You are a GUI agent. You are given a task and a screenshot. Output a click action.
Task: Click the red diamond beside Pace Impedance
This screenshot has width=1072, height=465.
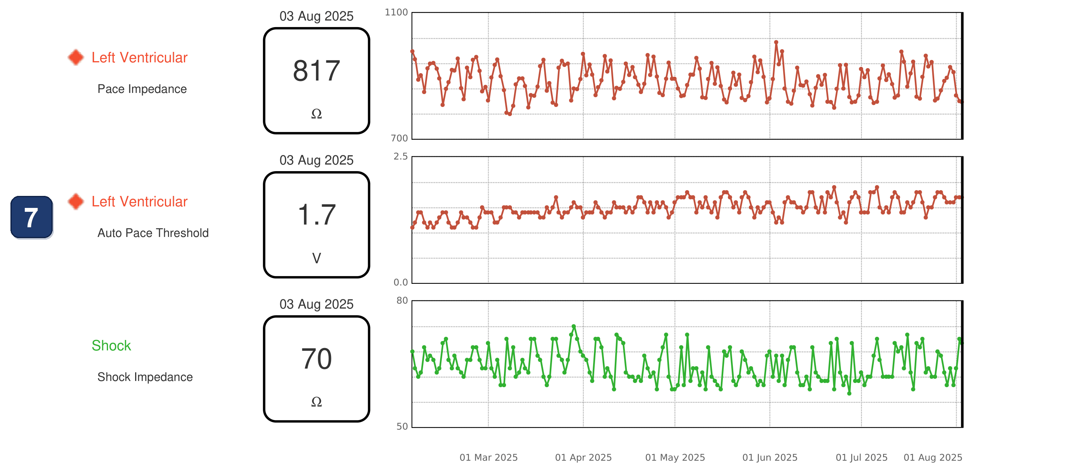coord(76,57)
